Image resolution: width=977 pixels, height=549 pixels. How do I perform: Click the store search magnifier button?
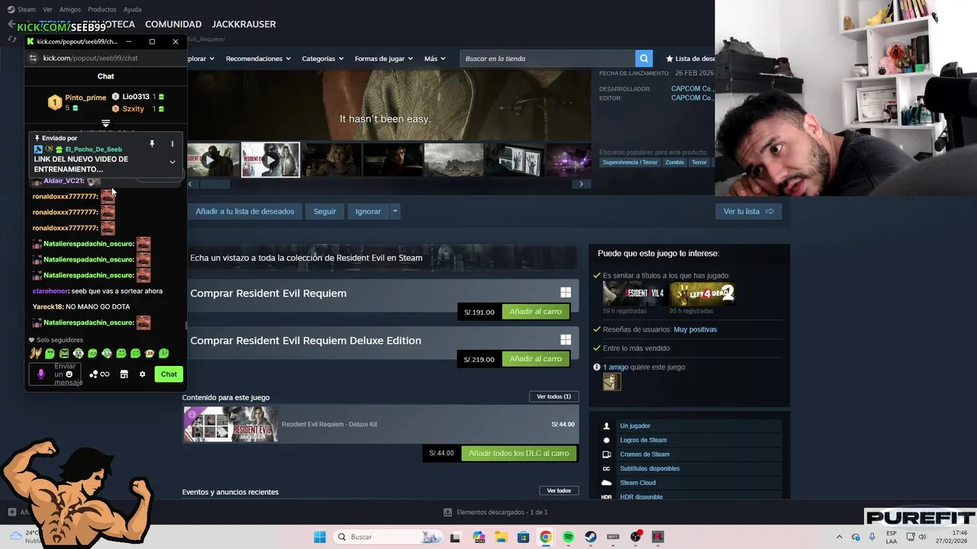645,59
